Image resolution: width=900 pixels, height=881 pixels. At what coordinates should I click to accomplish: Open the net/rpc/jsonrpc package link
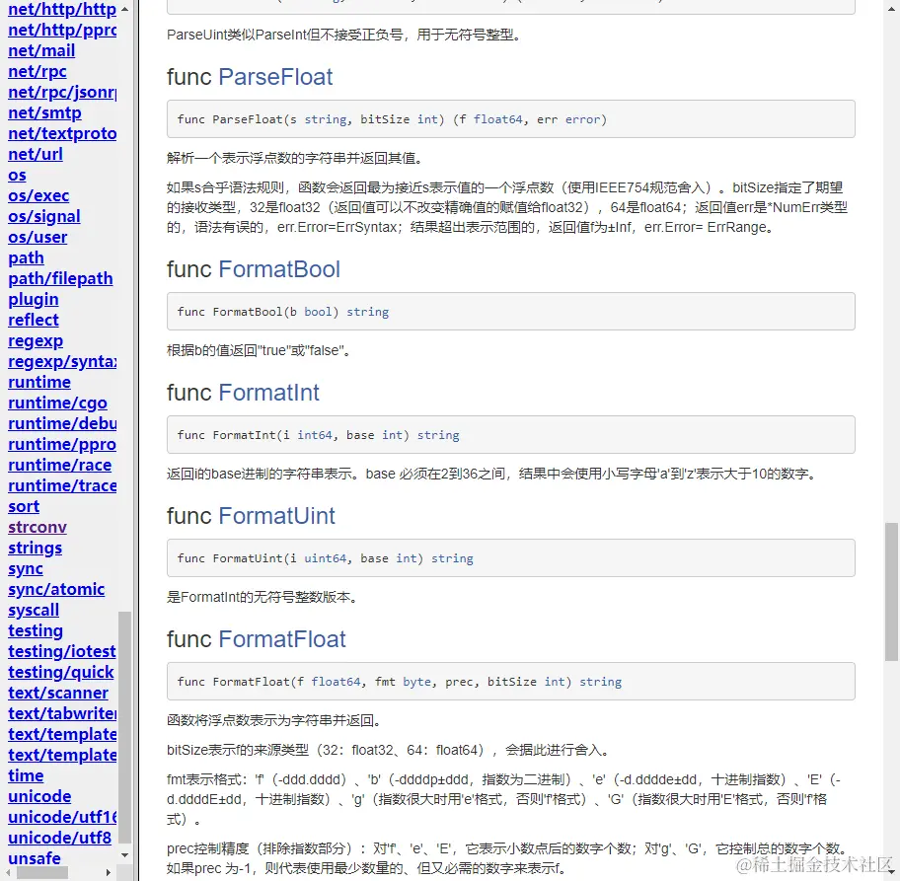pos(62,93)
